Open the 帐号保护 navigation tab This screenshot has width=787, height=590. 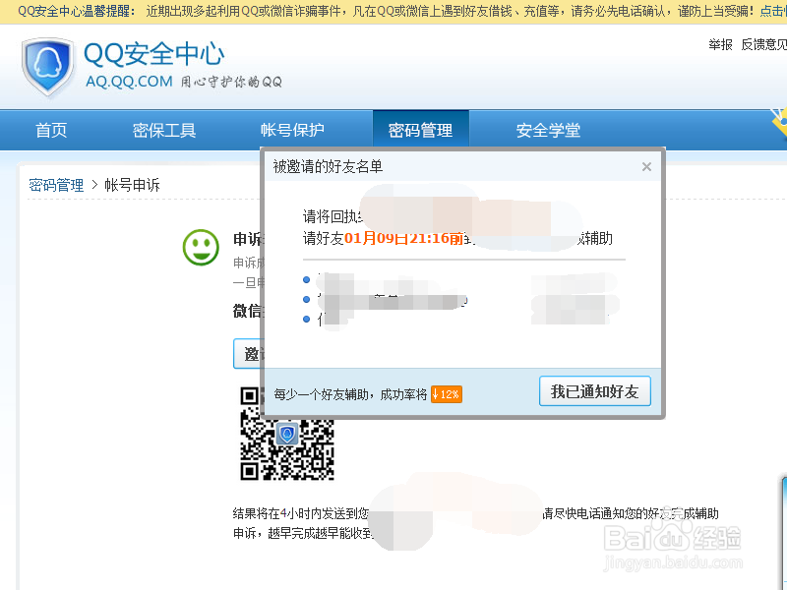point(292,130)
